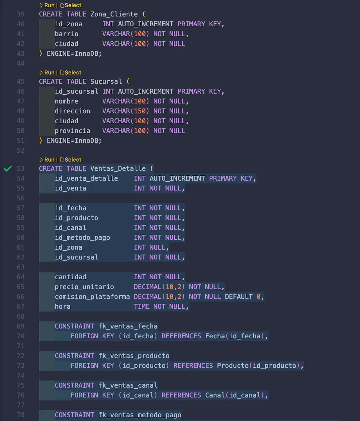
Task: Place cursor on the Ventas_Detalle table name
Action: pos(118,168)
